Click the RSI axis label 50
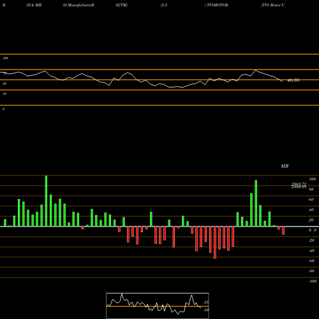 pos(4,84)
